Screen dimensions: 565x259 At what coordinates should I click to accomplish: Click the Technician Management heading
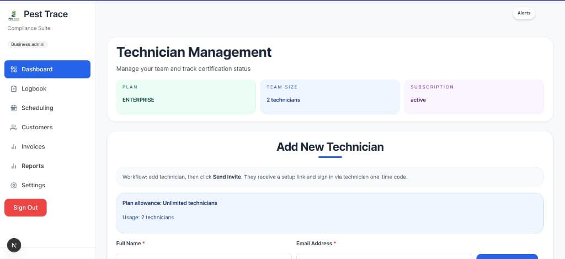tap(194, 52)
